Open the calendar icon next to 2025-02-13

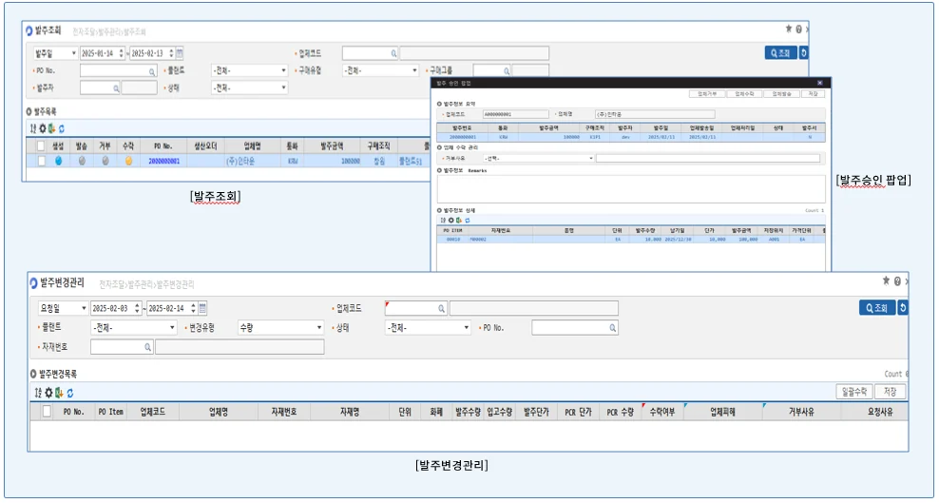(x=180, y=52)
